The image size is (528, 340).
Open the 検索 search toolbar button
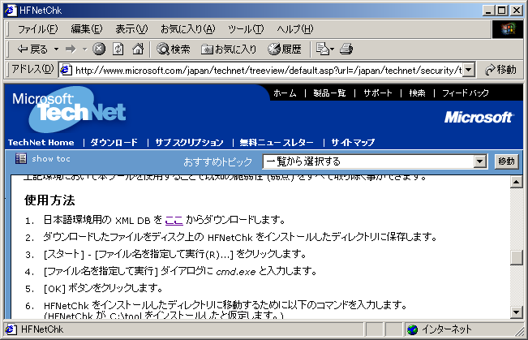pyautogui.click(x=174, y=49)
